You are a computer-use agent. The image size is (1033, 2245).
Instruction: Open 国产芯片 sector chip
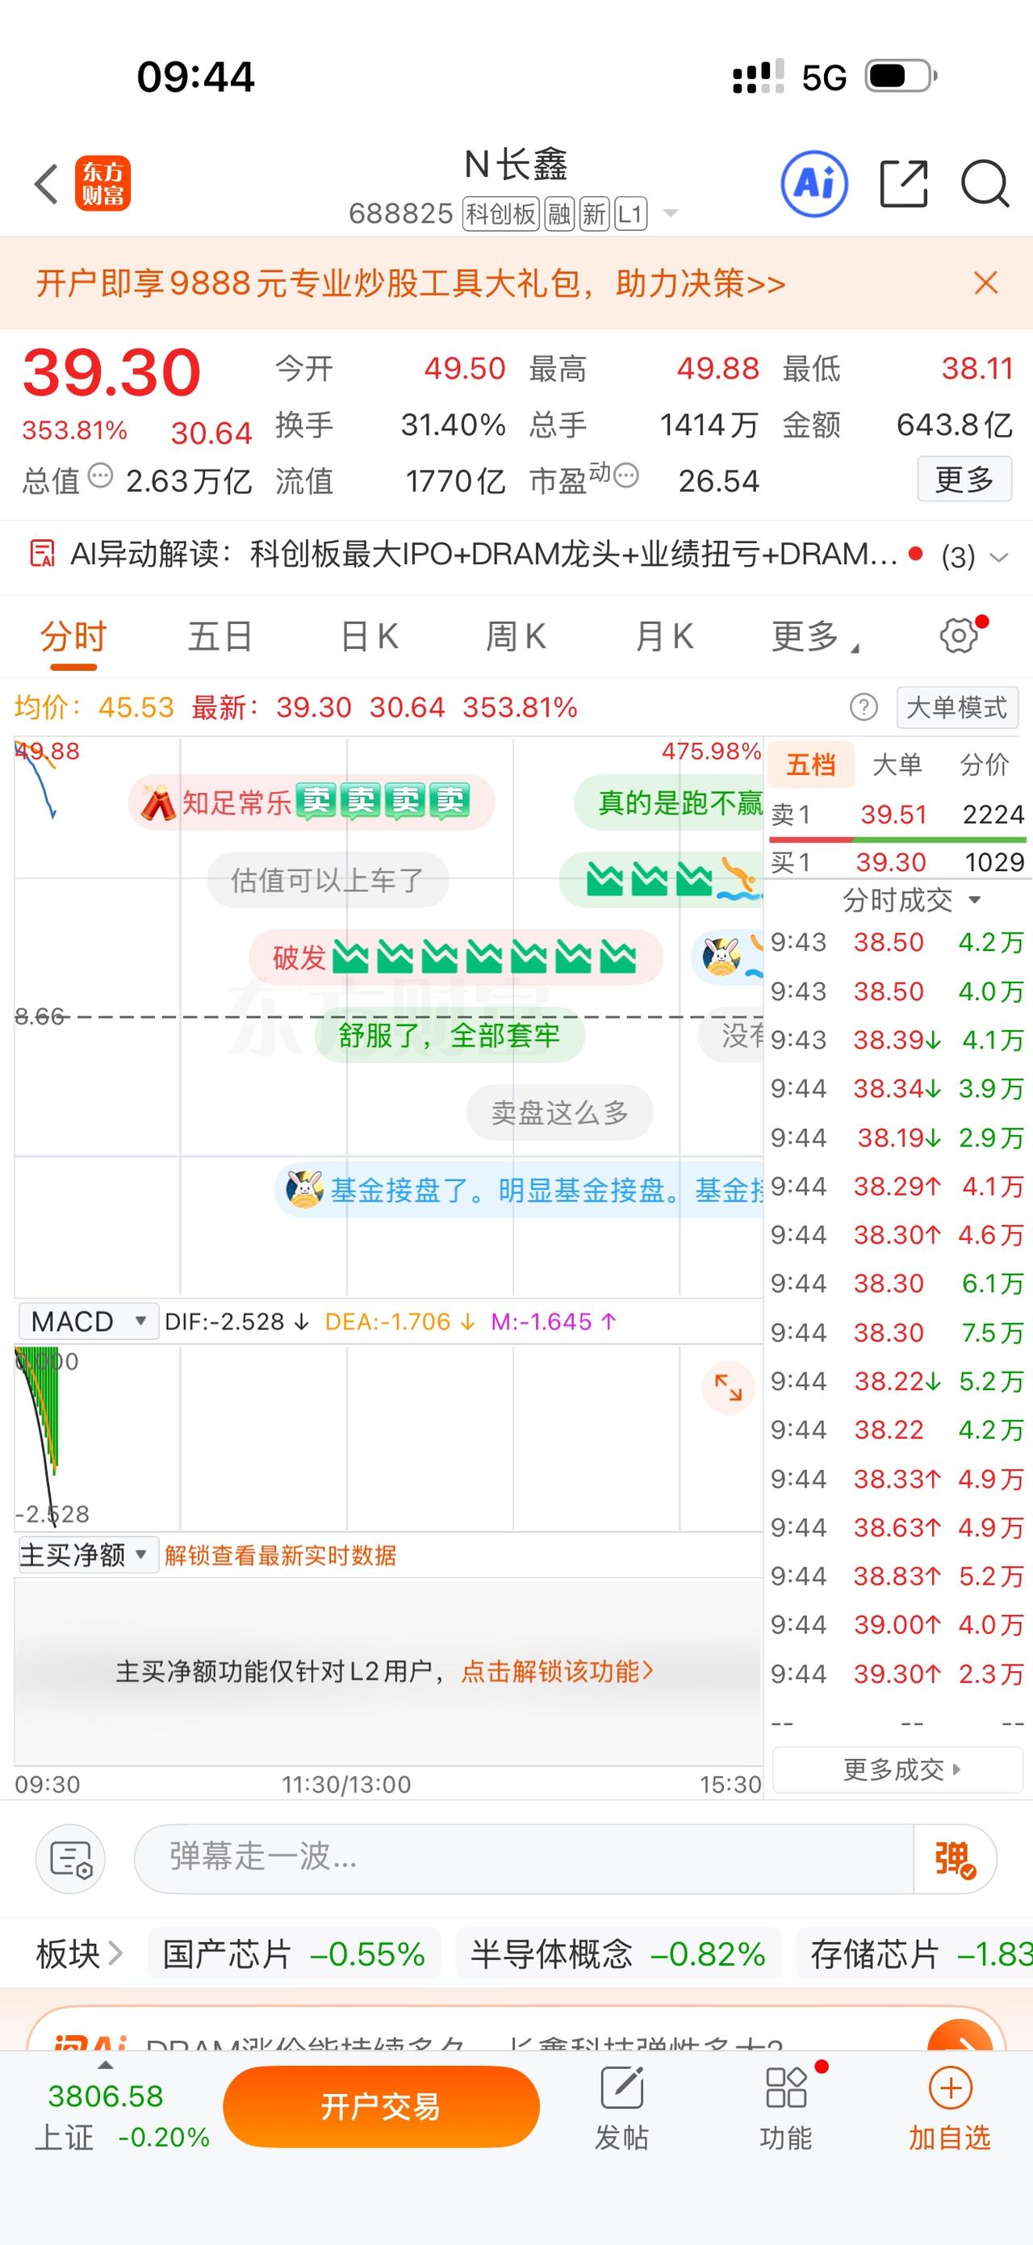tap(294, 1954)
